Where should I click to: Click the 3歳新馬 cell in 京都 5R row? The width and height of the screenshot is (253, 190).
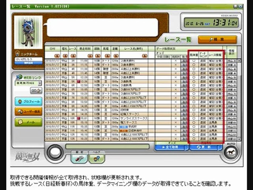pyautogui.click(x=126, y=82)
